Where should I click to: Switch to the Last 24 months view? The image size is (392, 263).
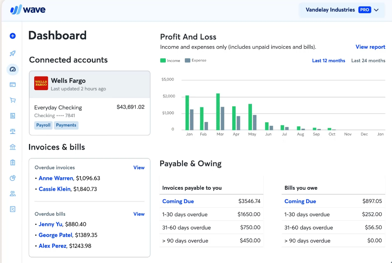[x=368, y=60]
